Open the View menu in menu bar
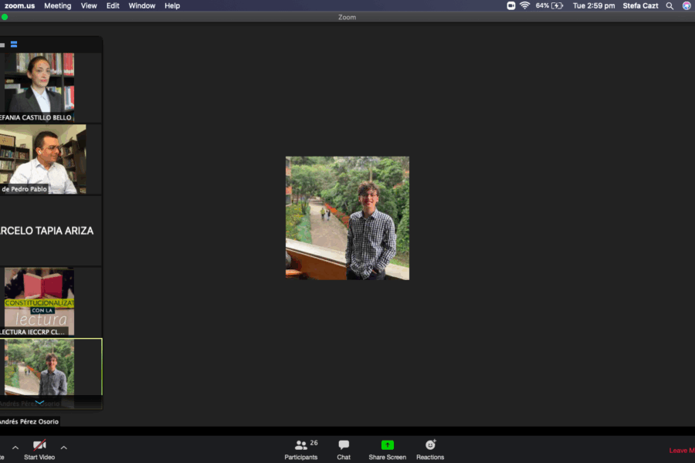The height and width of the screenshot is (463, 695). click(x=89, y=5)
